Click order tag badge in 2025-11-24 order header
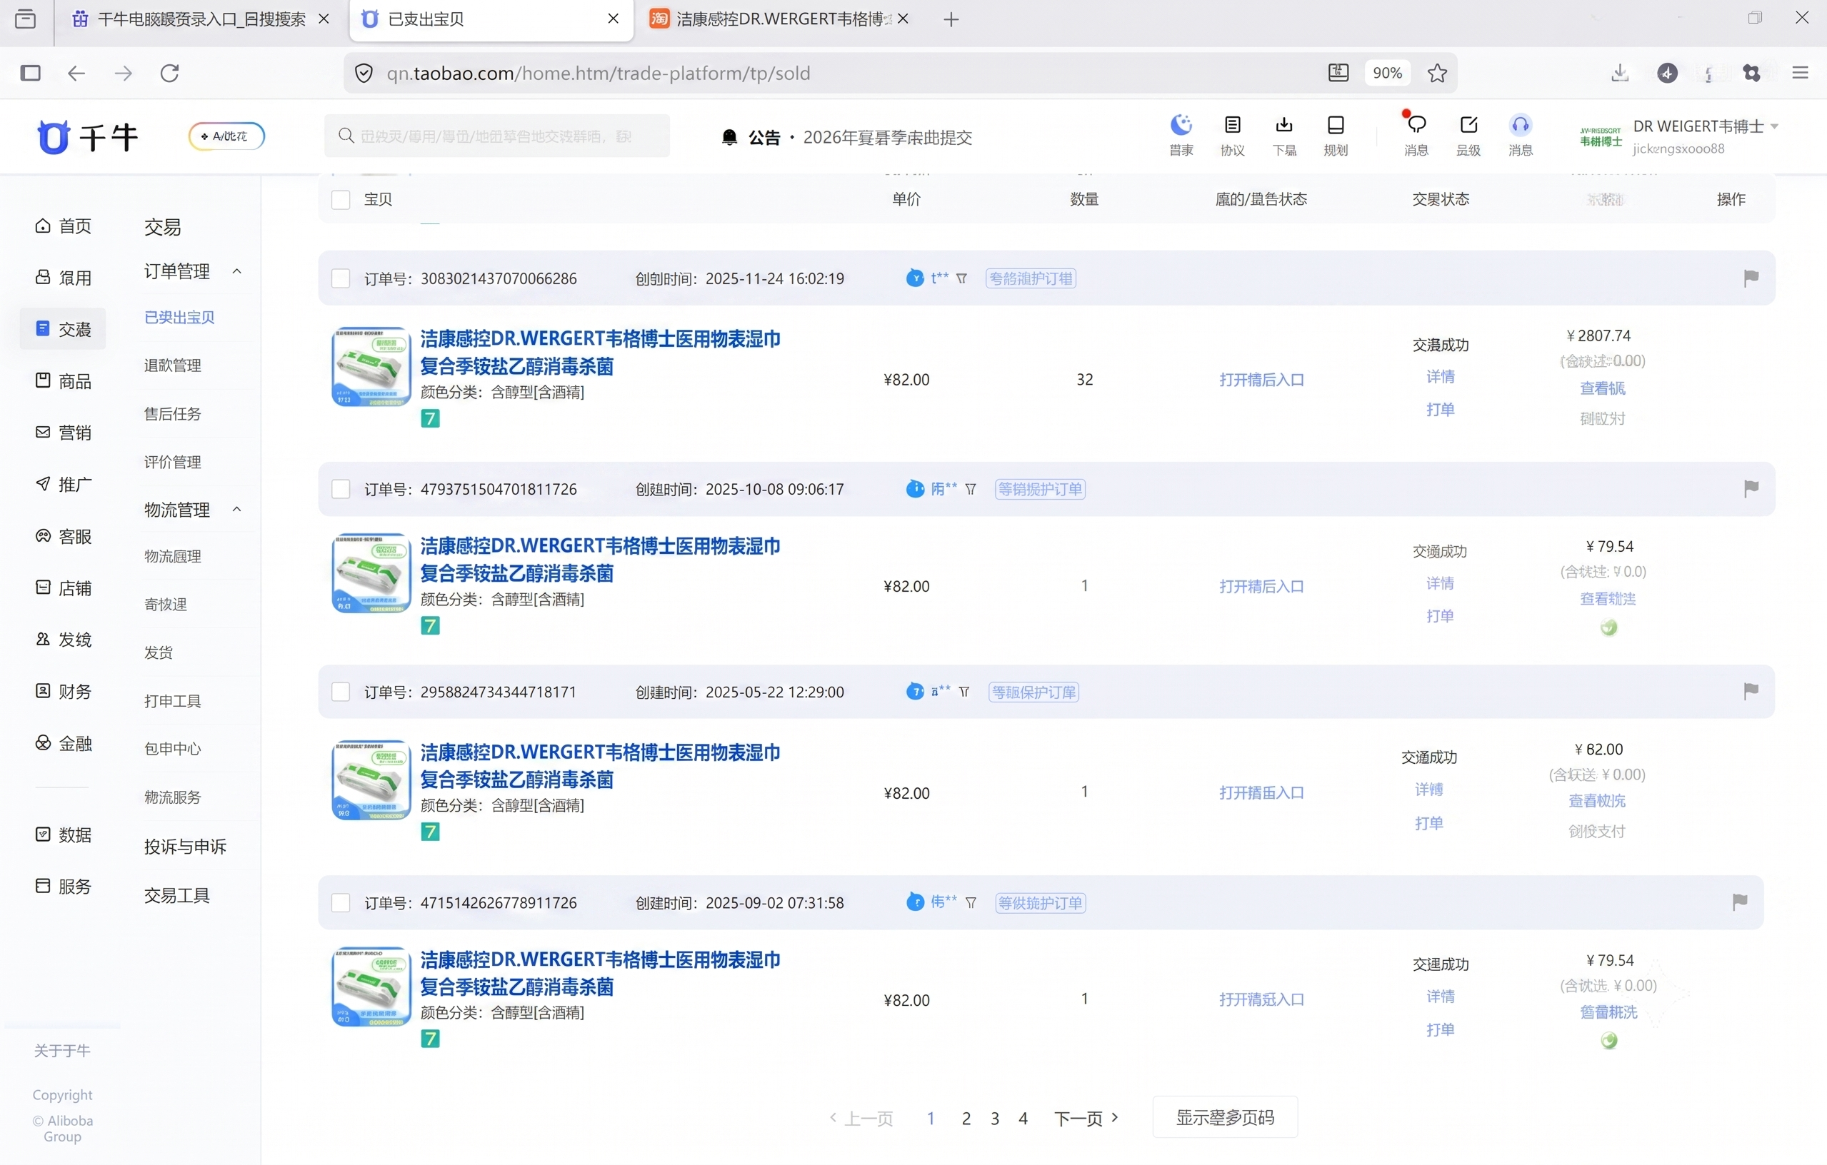1827x1165 pixels. coord(1031,278)
